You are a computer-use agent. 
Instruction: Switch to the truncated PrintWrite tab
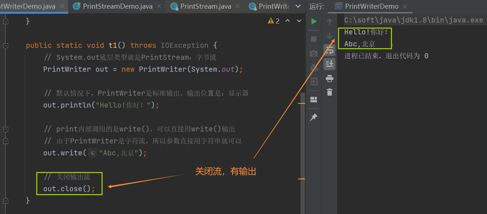pos(275,6)
